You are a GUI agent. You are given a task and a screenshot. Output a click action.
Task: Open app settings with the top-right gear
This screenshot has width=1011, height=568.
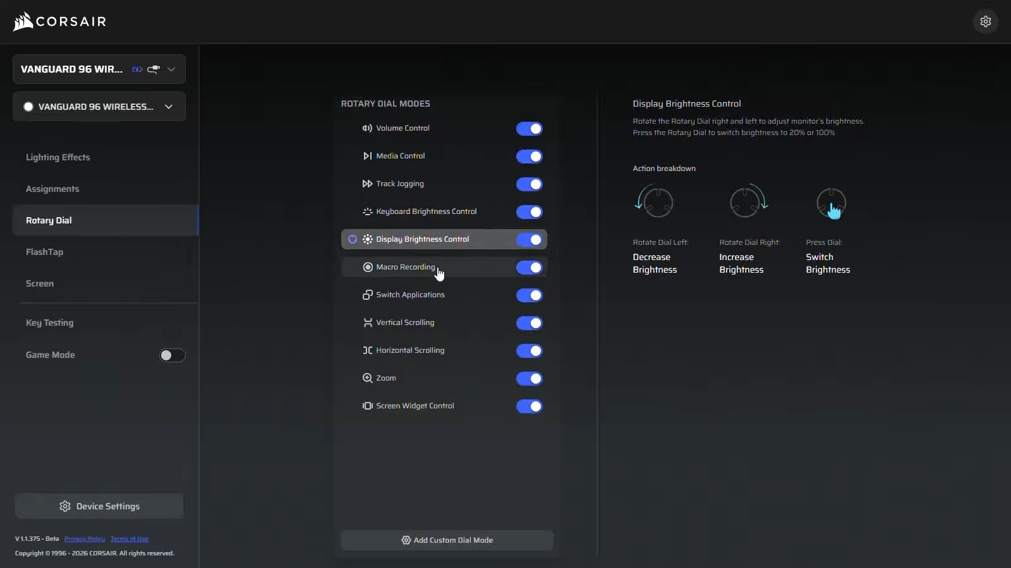pos(986,21)
